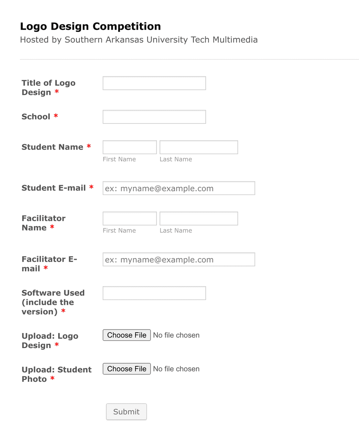This screenshot has width=359, height=442.
Task: Click the Software Used input field
Action: coord(154,293)
